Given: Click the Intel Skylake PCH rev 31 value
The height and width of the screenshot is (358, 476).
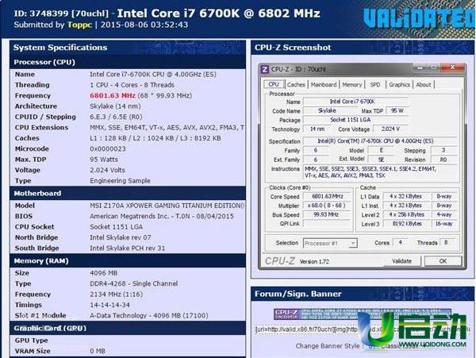Looking at the screenshot, I should (127, 248).
